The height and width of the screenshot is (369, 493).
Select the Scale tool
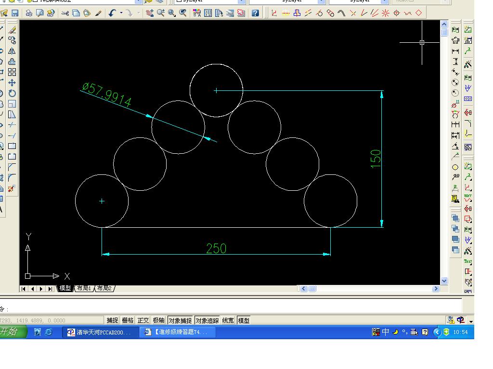click(12, 104)
